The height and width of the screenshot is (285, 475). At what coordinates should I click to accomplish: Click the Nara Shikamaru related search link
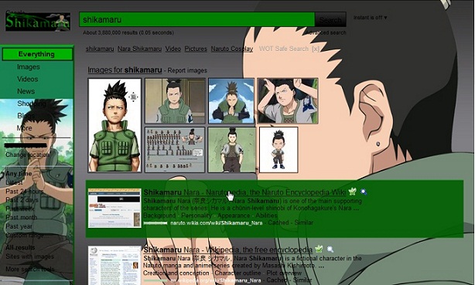(139, 49)
